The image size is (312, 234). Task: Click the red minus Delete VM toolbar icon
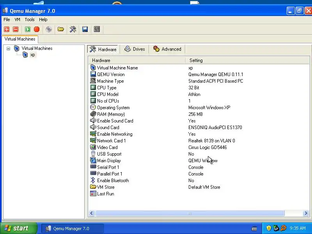16,29
